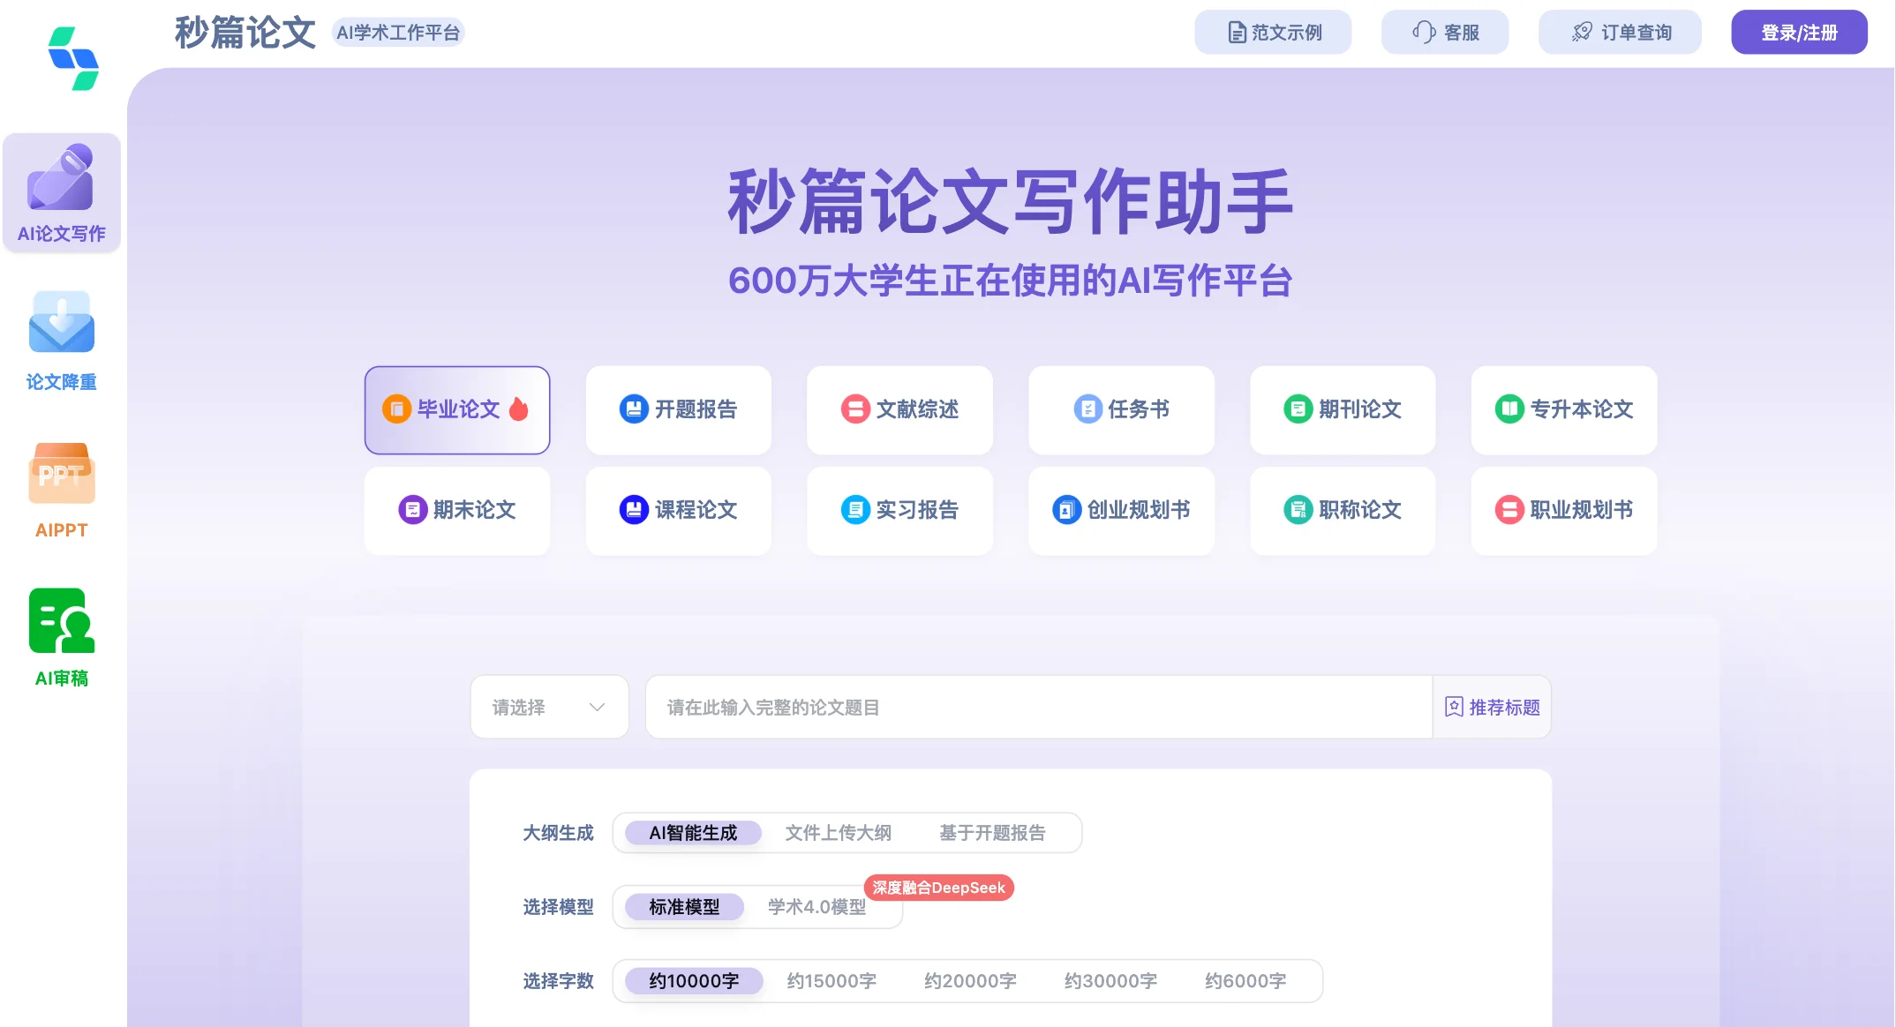Switch outline mode to 文件上传大纲
Screen dimensions: 1896x1027
839,832
